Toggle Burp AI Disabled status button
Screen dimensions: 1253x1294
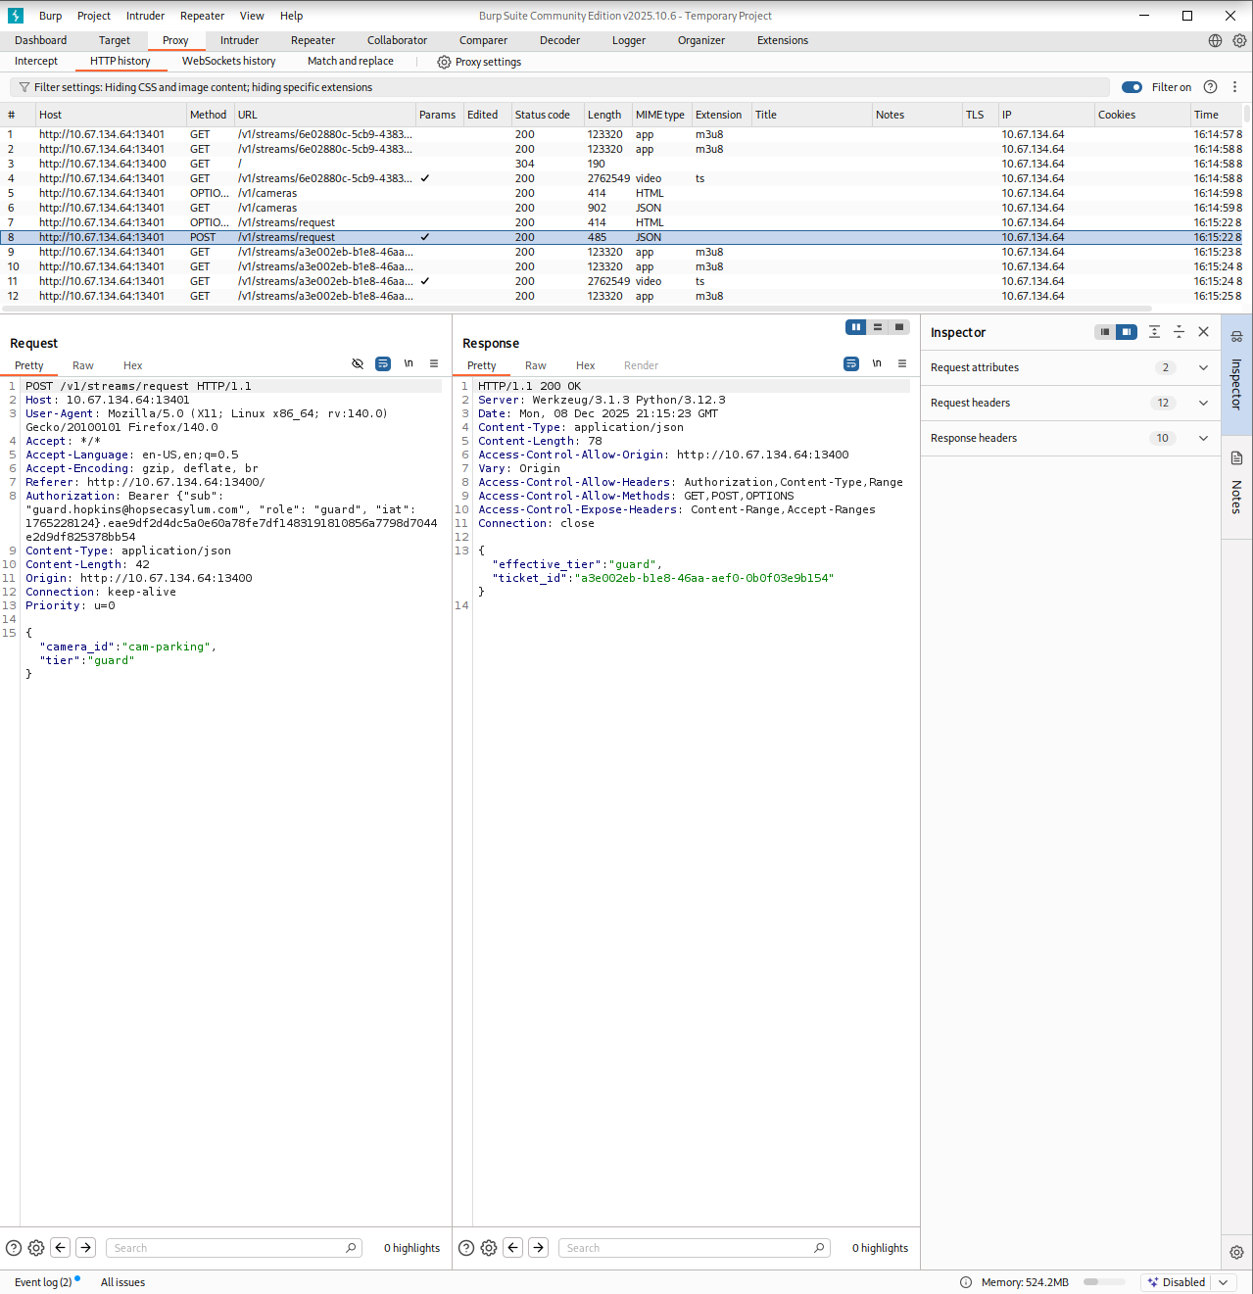[1177, 1282]
